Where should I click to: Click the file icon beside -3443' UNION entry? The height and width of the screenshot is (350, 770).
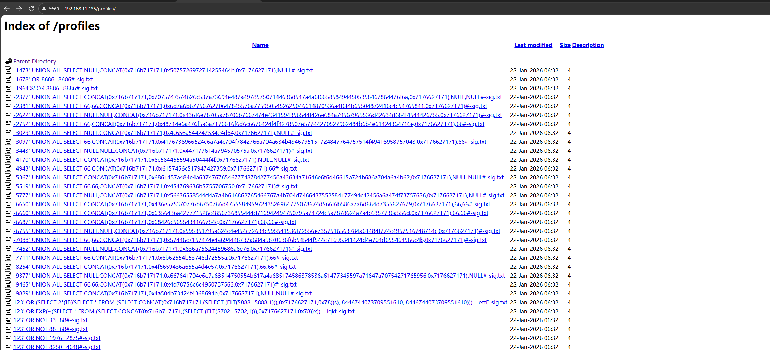[x=8, y=151]
